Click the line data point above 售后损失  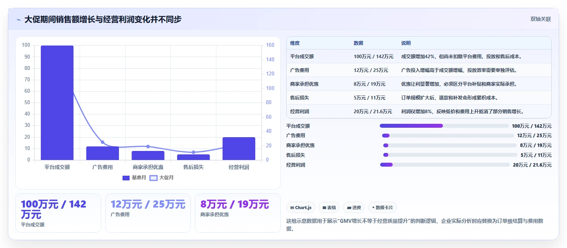tap(193, 152)
